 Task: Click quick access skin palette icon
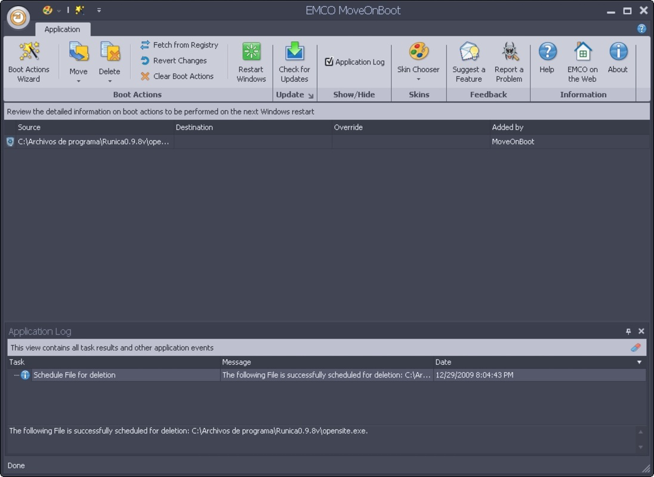(48, 10)
